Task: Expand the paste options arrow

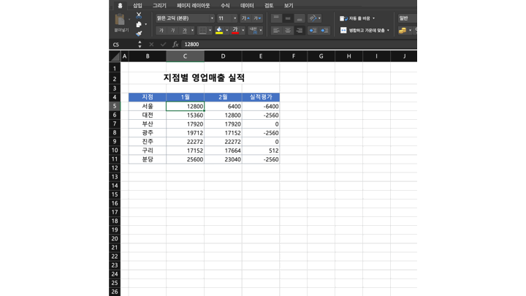Action: pos(129,20)
